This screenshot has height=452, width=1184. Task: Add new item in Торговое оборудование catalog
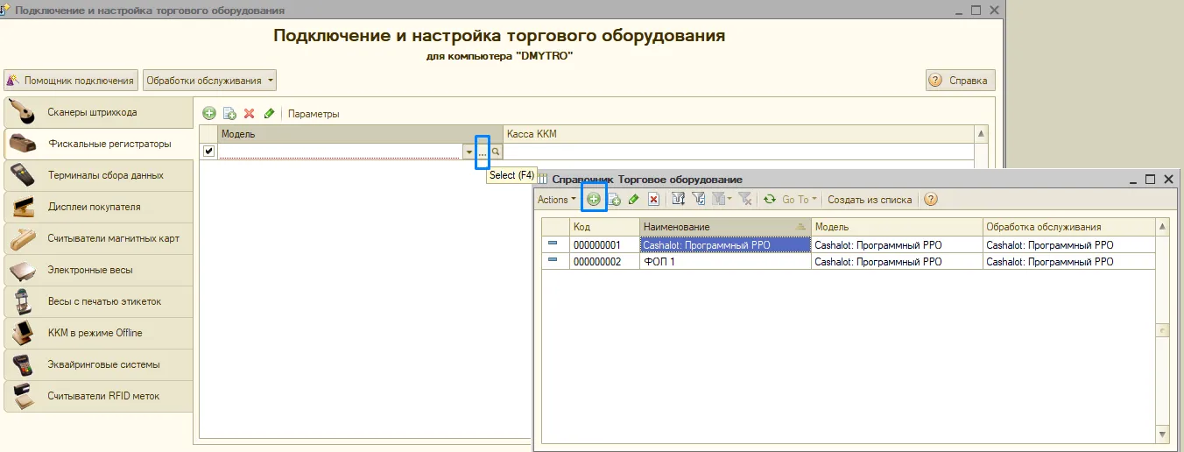(x=594, y=200)
